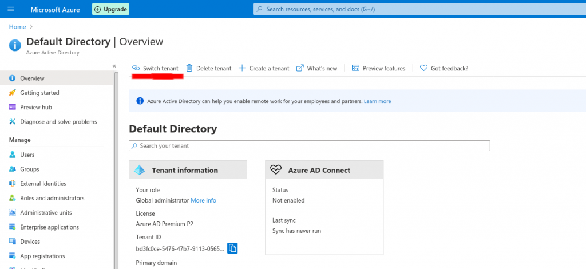Click the Azure AD Premium P2 license text
Image resolution: width=586 pixels, height=269 pixels.
[x=165, y=224]
